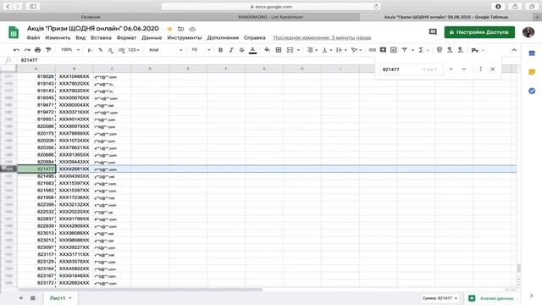This screenshot has width=542, height=305.
Task: Toggle italic formatting
Action: coord(231,50)
